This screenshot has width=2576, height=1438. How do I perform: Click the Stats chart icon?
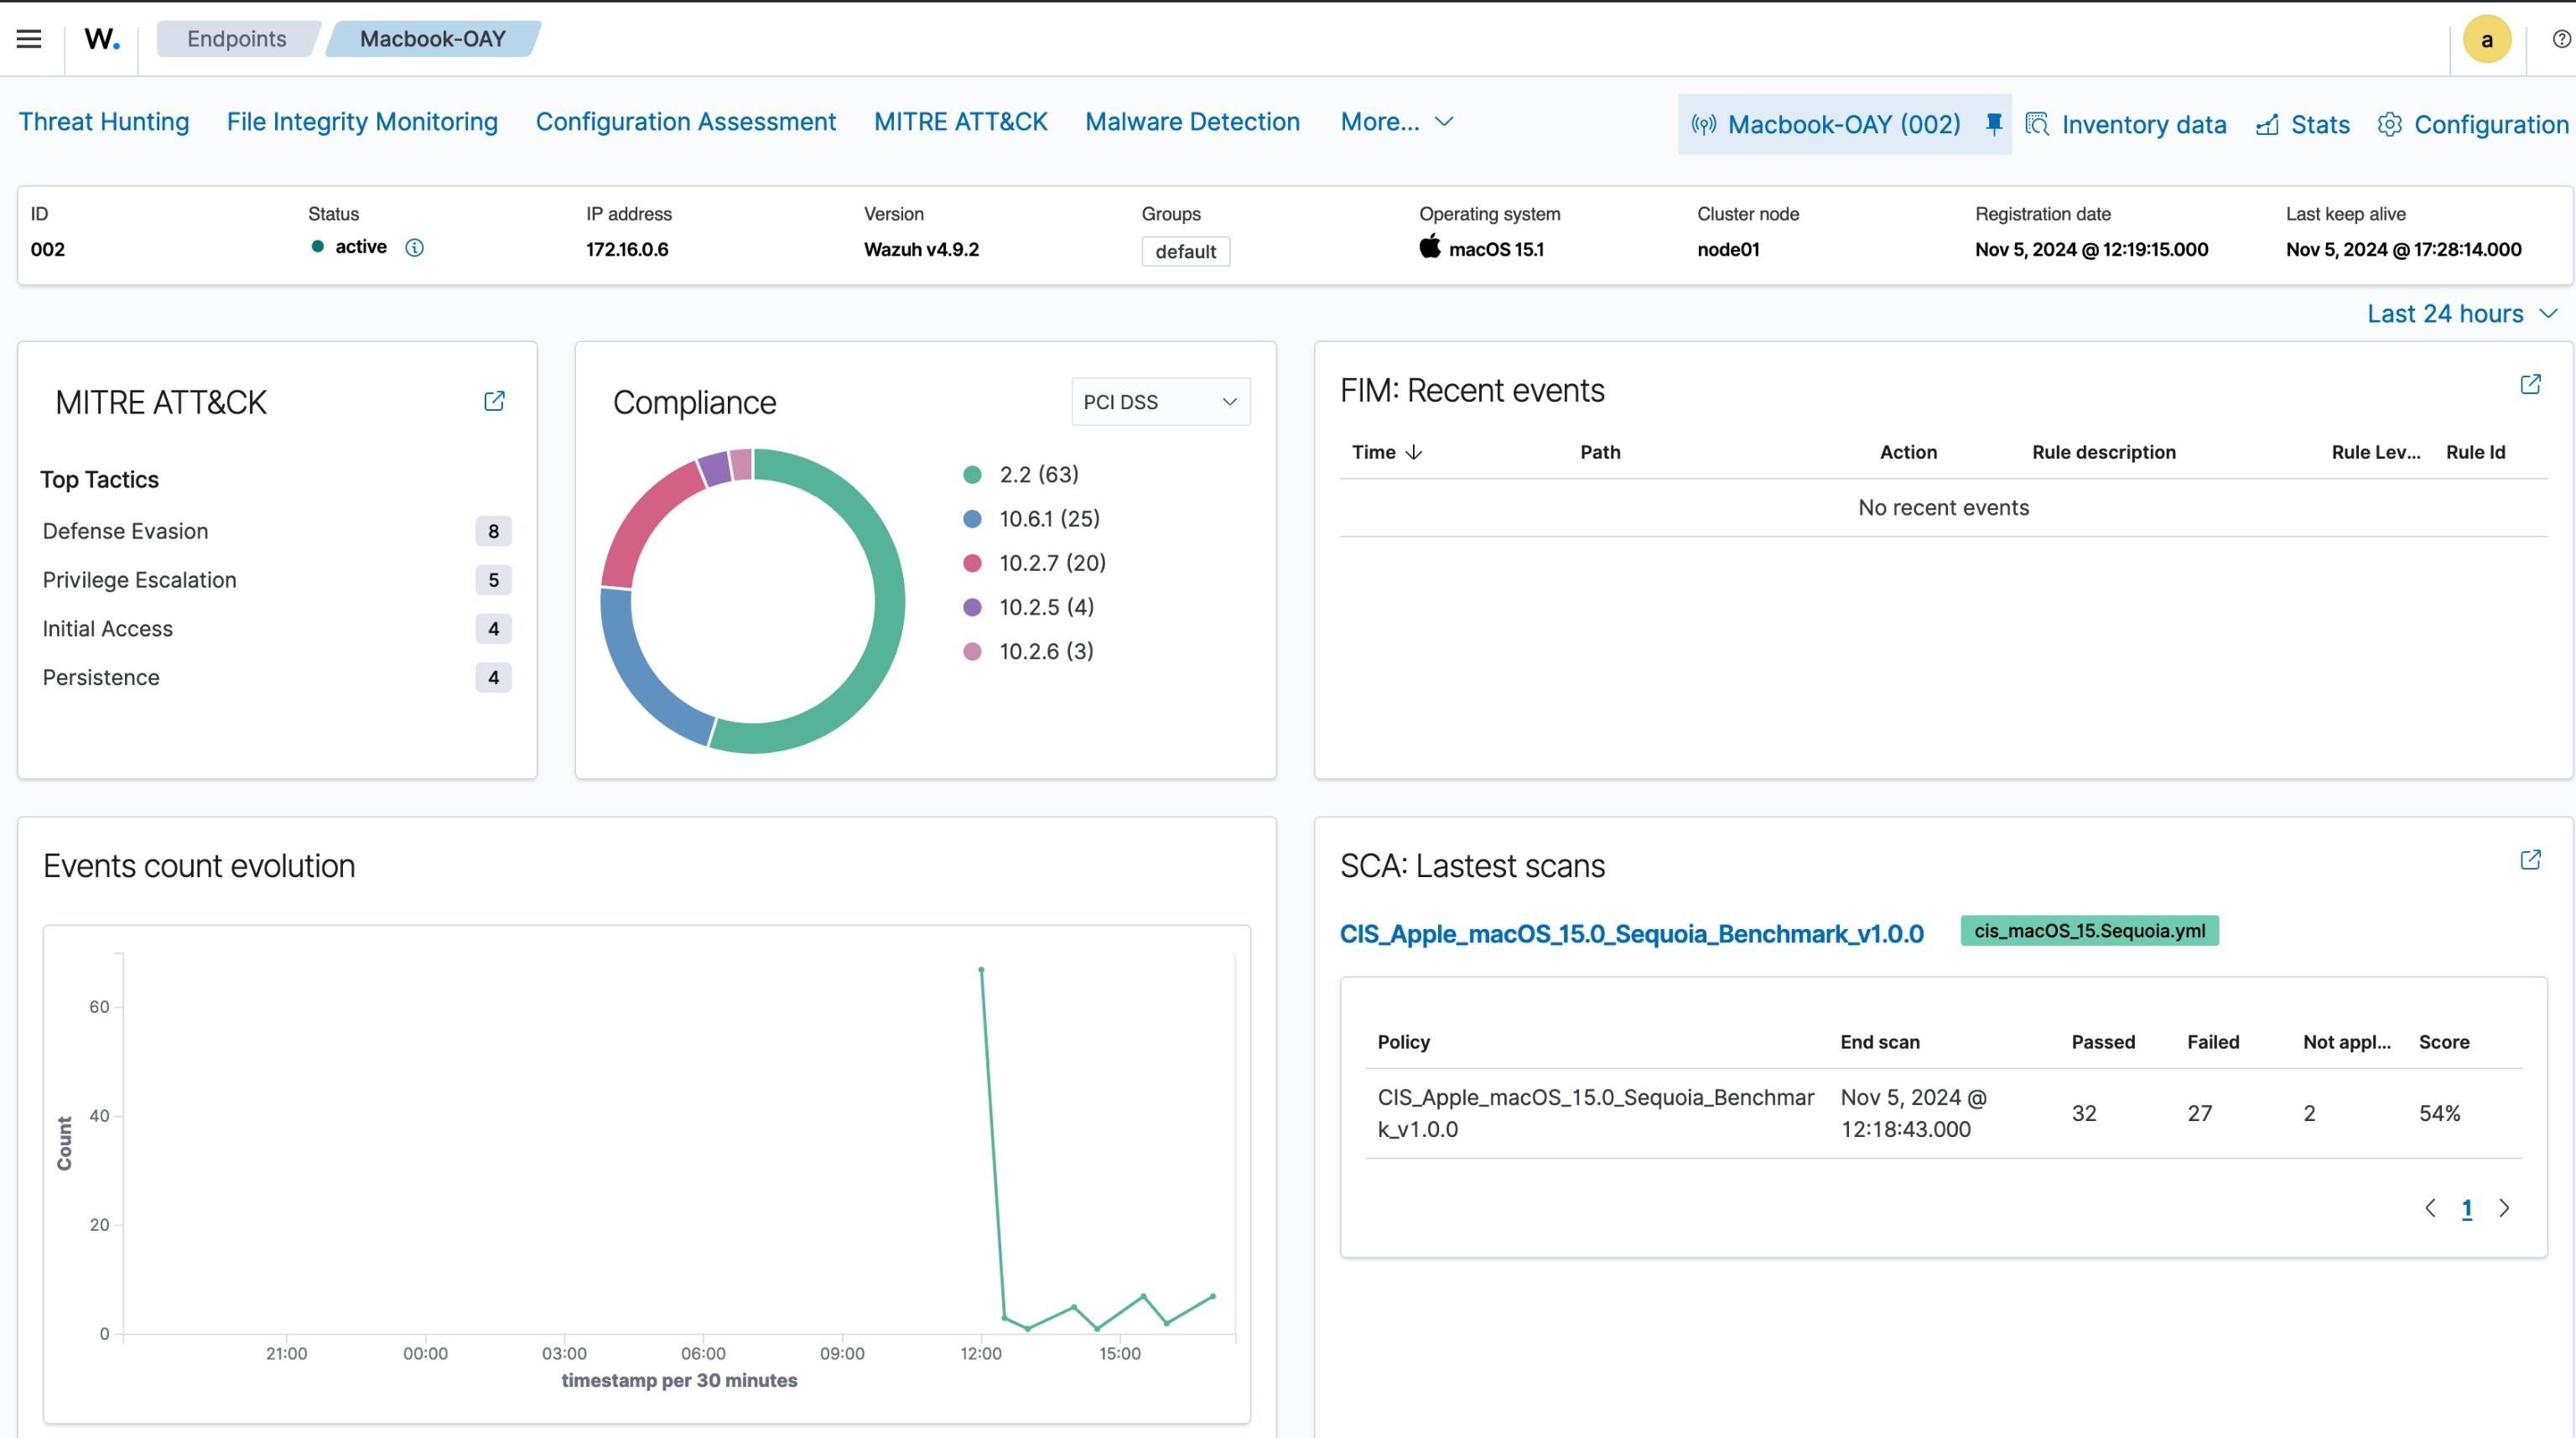(2267, 125)
